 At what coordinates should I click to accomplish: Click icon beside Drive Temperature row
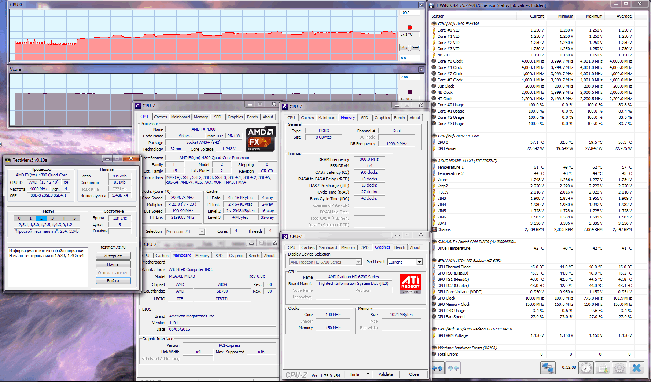pyautogui.click(x=434, y=248)
